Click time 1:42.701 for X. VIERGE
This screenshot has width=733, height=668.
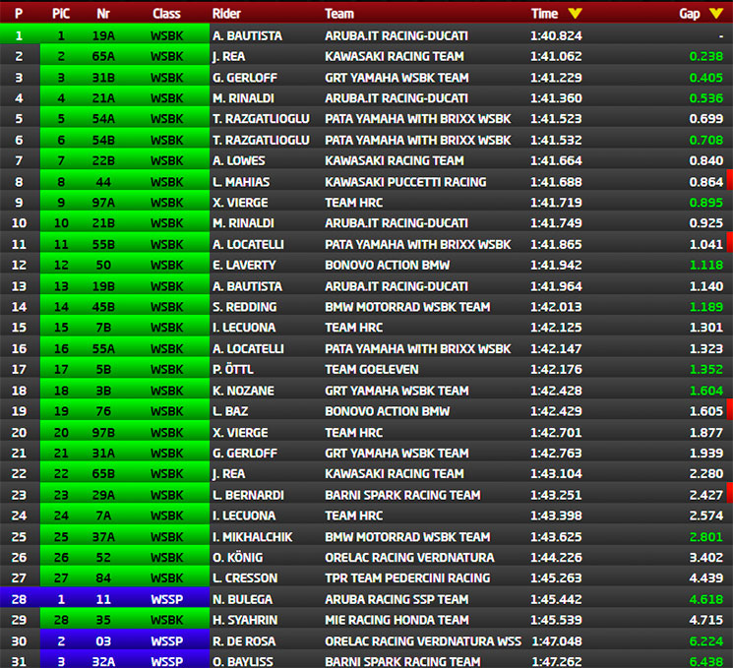click(556, 433)
